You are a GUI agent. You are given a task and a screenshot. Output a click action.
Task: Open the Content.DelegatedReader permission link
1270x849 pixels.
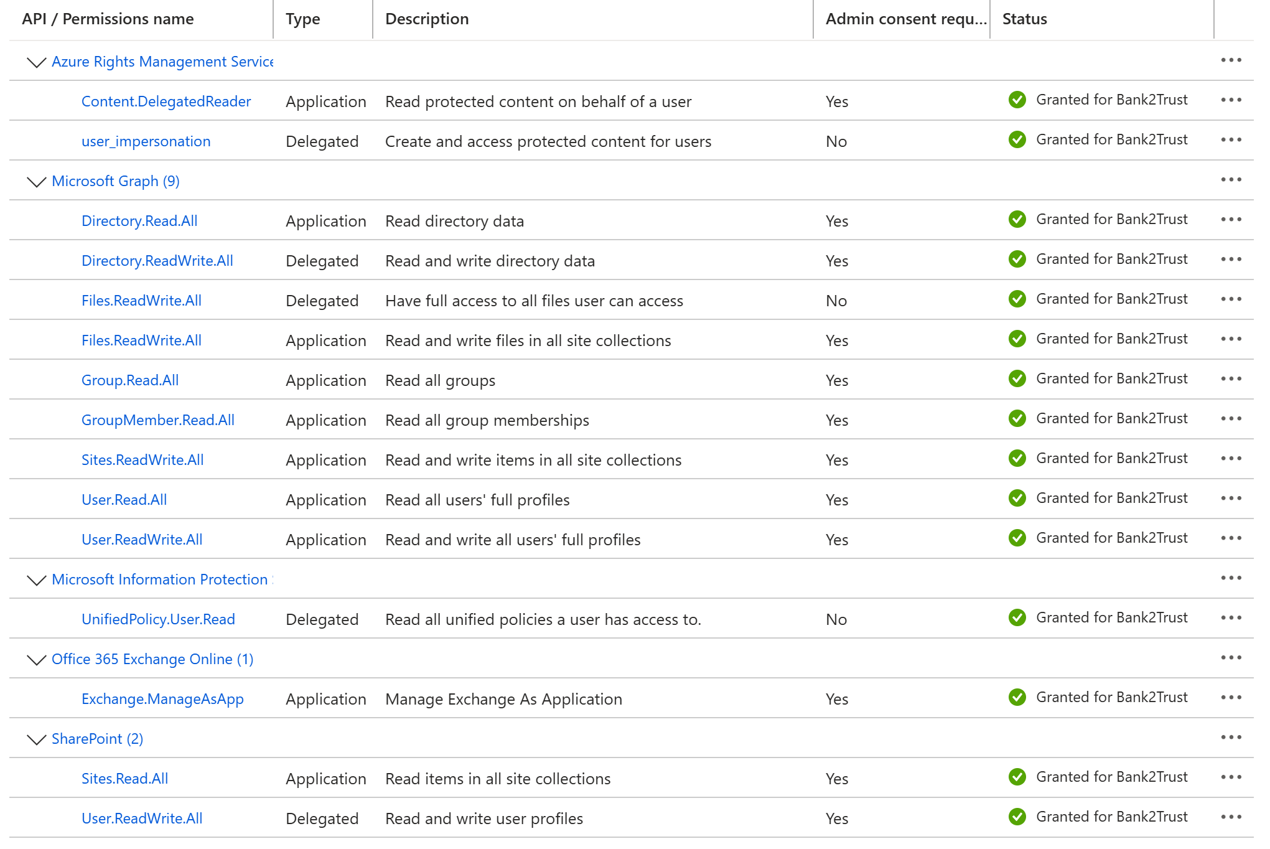coord(166,101)
